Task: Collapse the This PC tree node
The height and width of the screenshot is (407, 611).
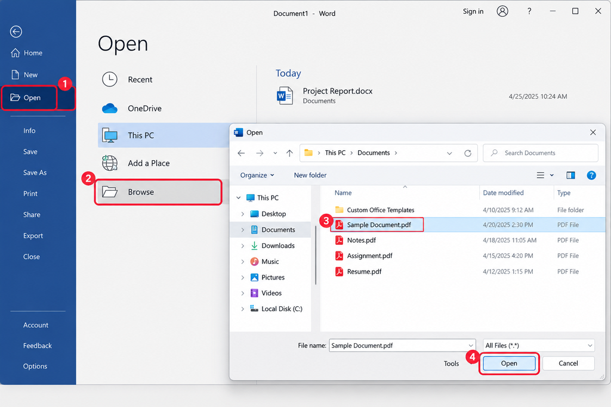Action: tap(239, 198)
